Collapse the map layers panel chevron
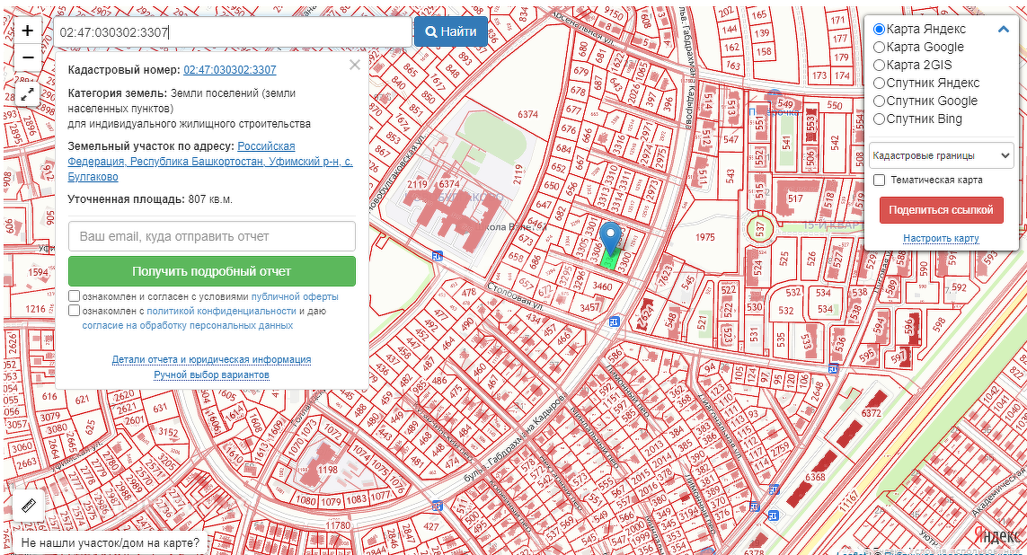Viewport: 1027px width, 555px height. 1004,30
